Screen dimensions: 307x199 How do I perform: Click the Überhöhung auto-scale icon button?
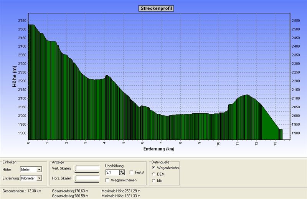tap(122, 172)
